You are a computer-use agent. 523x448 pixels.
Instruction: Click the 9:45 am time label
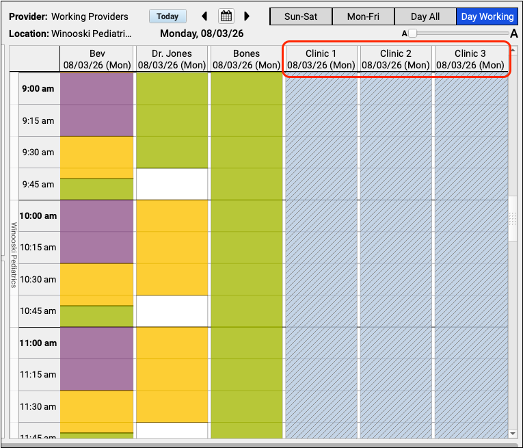[38, 184]
